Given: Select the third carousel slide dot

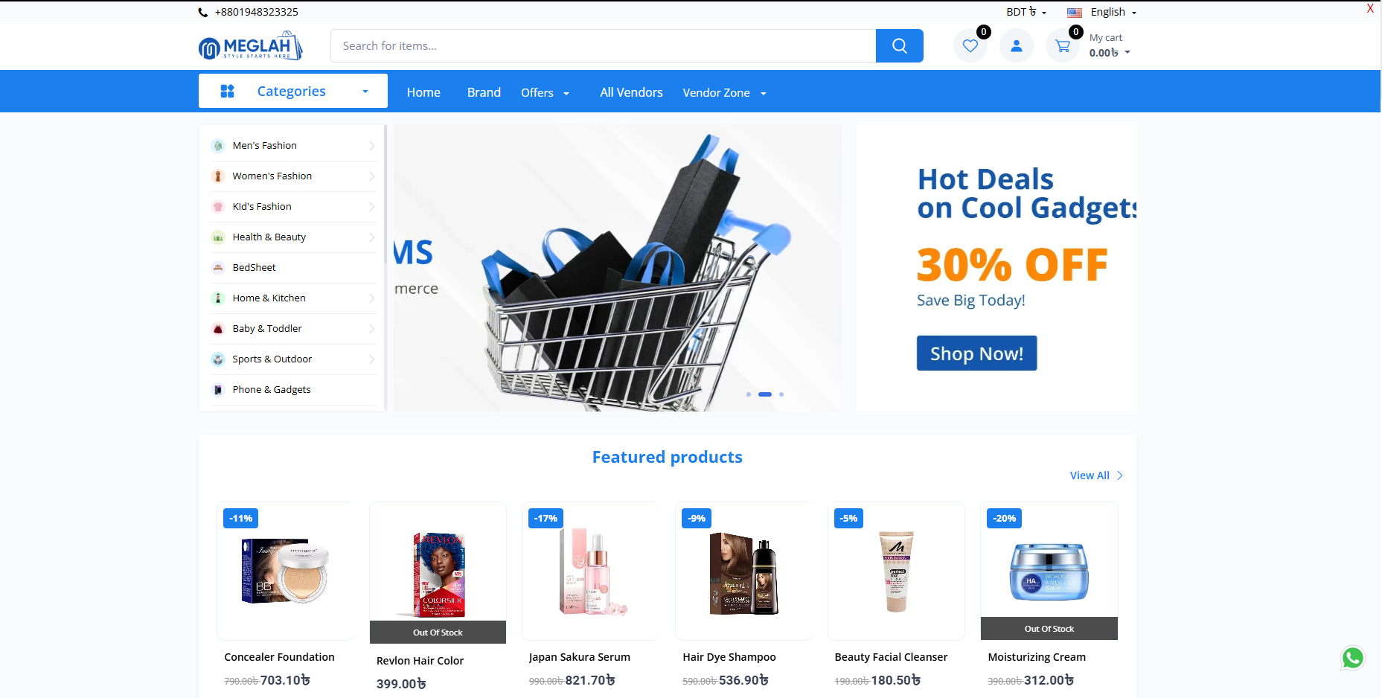Looking at the screenshot, I should 781,394.
